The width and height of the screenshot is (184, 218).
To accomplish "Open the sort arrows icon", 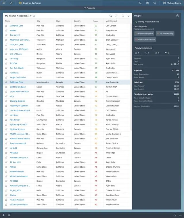I will 122,16.
